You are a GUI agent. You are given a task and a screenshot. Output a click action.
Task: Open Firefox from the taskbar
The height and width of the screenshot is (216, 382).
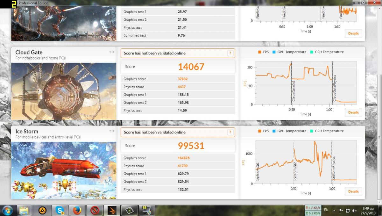point(77,210)
